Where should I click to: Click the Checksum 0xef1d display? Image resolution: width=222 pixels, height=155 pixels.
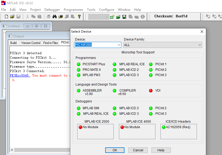pyautogui.click(x=171, y=16)
